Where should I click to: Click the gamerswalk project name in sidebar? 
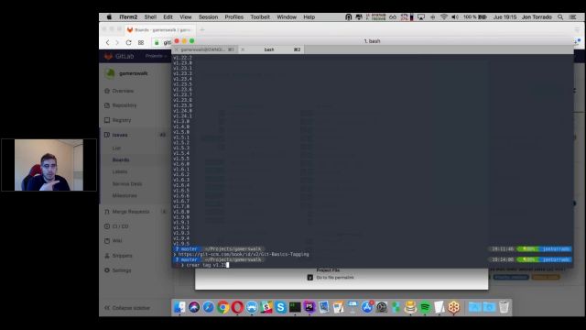(134, 73)
